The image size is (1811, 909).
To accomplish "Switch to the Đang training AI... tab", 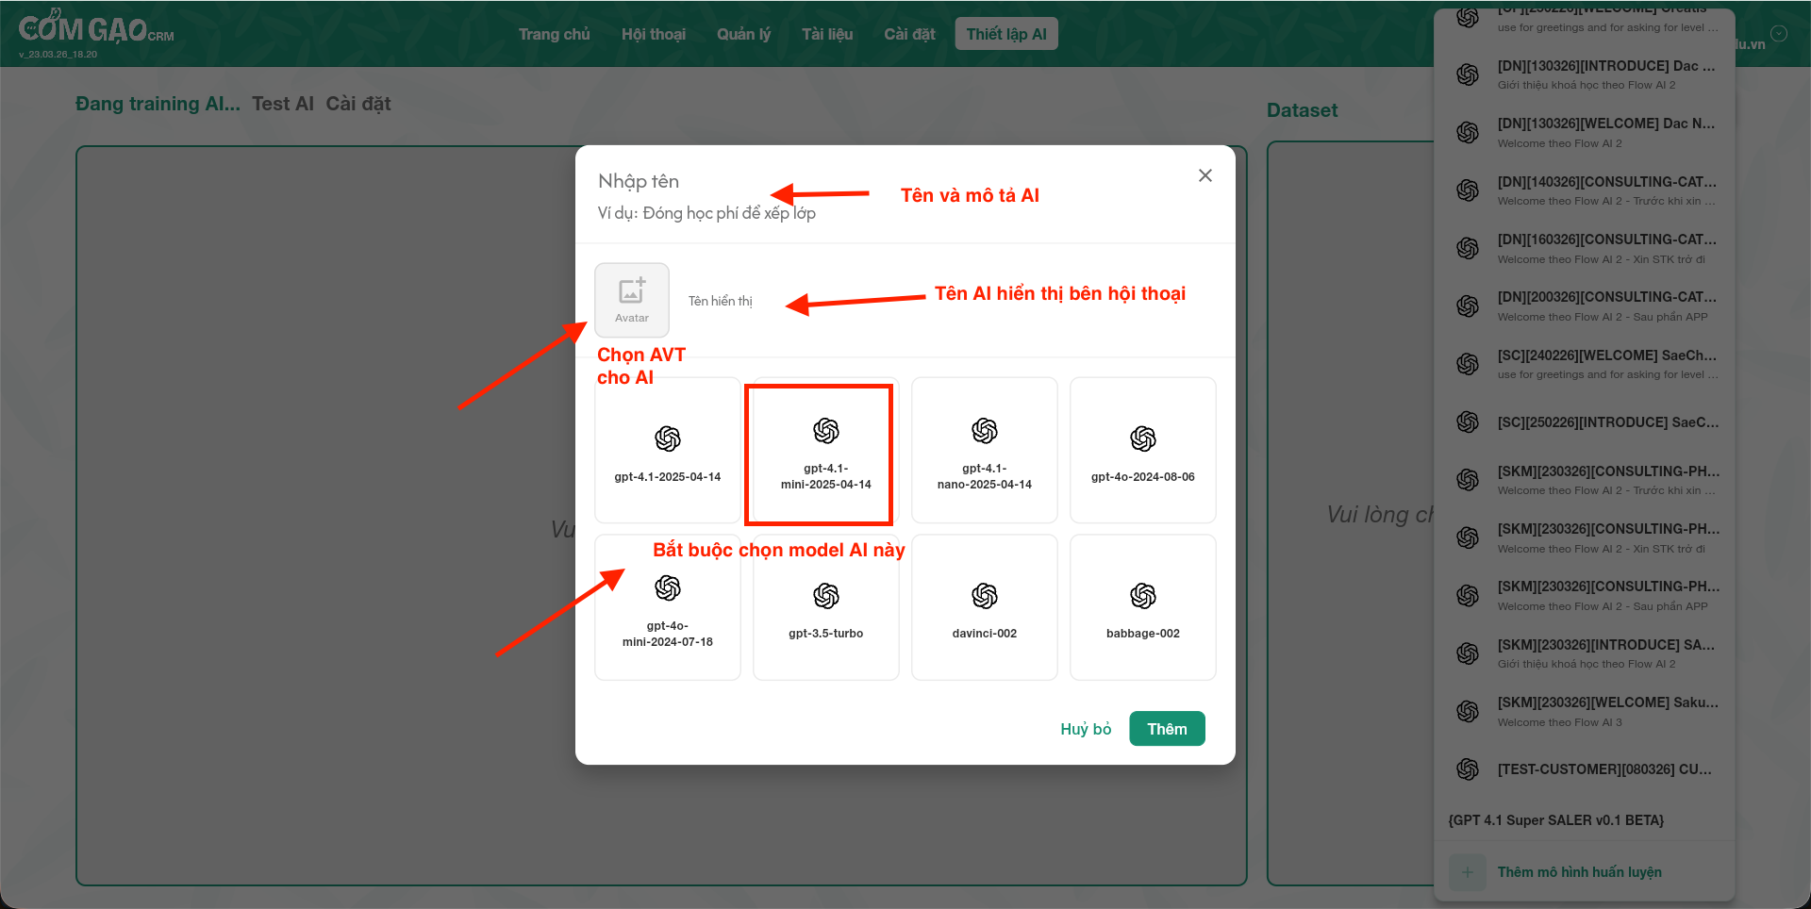I will (158, 104).
